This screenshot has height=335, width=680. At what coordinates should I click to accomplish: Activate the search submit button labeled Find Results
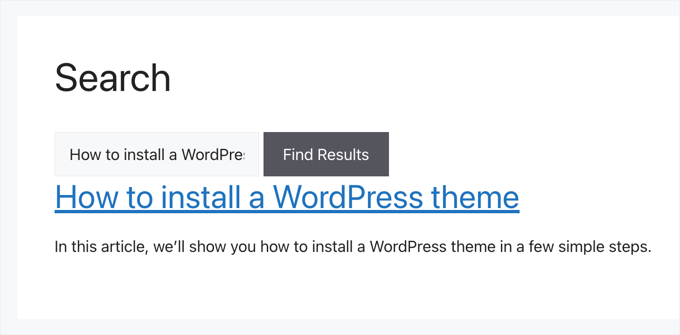click(326, 154)
